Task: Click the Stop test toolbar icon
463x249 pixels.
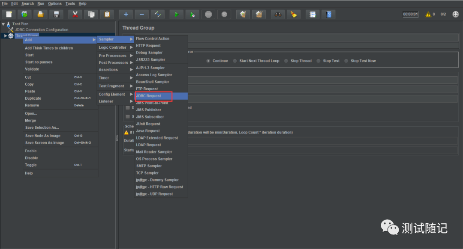Action: (208, 14)
